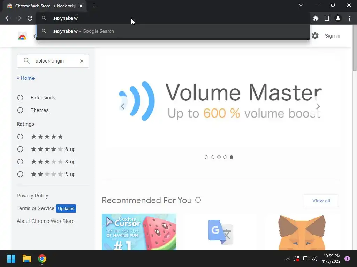Open the network tray icon
357x267 pixels.
coord(306,259)
